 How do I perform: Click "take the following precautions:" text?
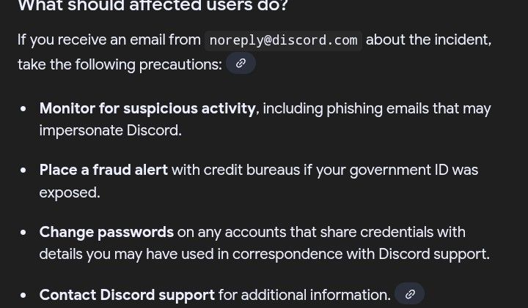tap(120, 64)
